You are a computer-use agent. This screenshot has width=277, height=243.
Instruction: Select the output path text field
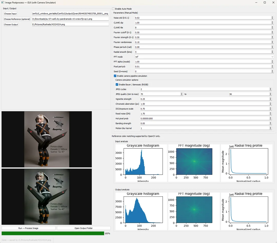pyautogui.click(x=70, y=24)
